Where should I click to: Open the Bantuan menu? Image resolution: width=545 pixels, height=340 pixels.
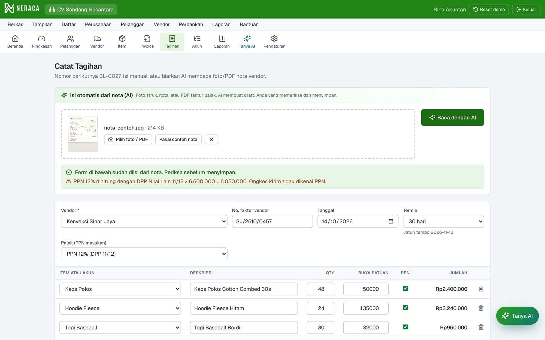coord(249,24)
